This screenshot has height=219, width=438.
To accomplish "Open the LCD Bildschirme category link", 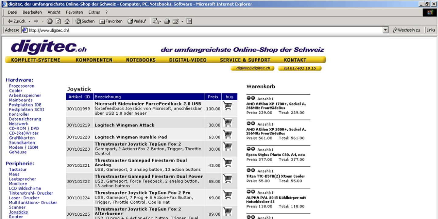I will click(x=25, y=188).
